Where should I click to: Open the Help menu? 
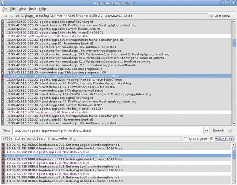(x=43, y=9)
